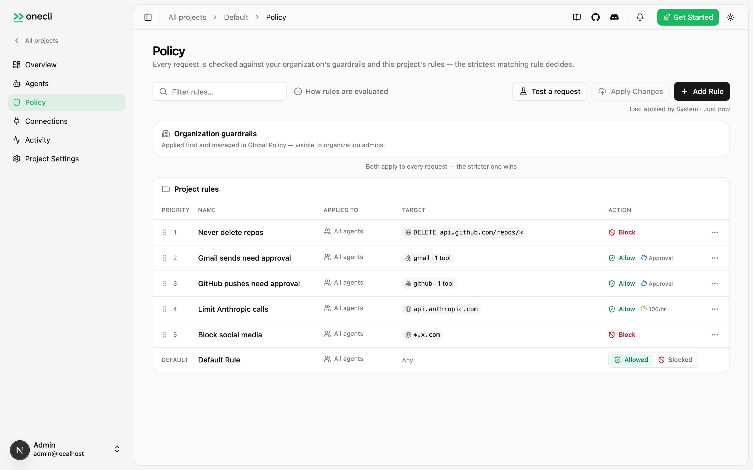
Task: Open the notifications bell
Action: (x=640, y=17)
